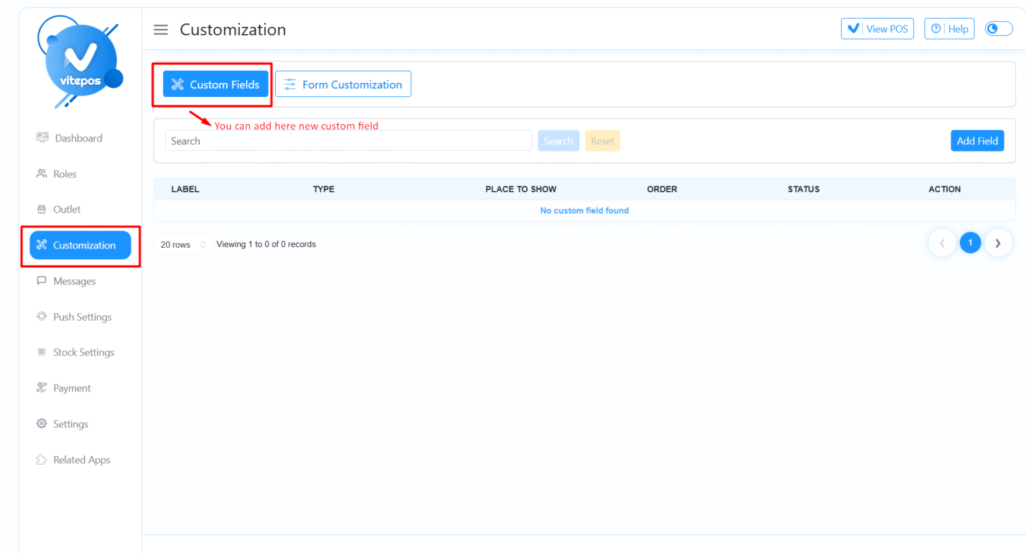Image resolution: width=1026 pixels, height=553 pixels.
Task: Open Dashboard from the sidebar
Action: click(x=69, y=138)
